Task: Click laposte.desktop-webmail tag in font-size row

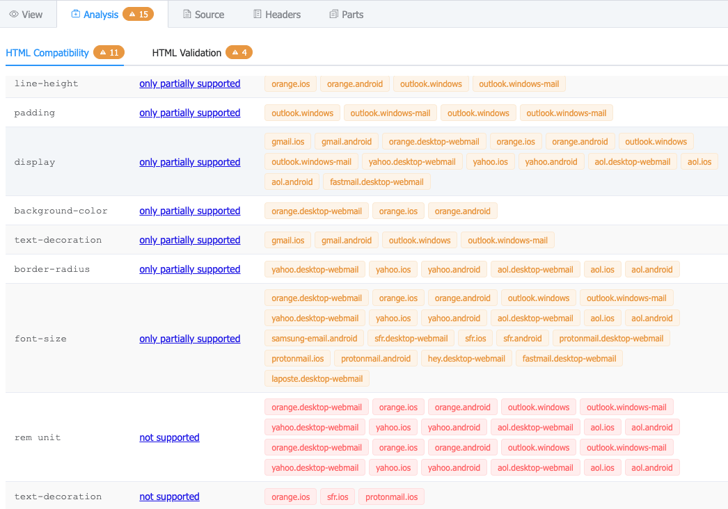Action: click(x=317, y=378)
